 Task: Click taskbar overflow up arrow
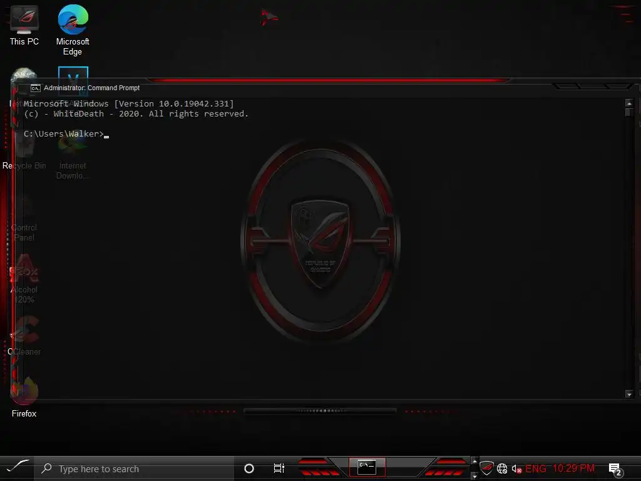click(474, 462)
